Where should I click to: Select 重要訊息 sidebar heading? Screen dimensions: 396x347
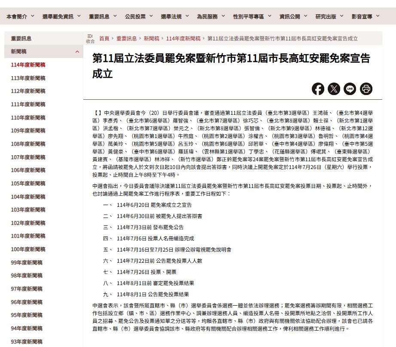tap(21, 38)
